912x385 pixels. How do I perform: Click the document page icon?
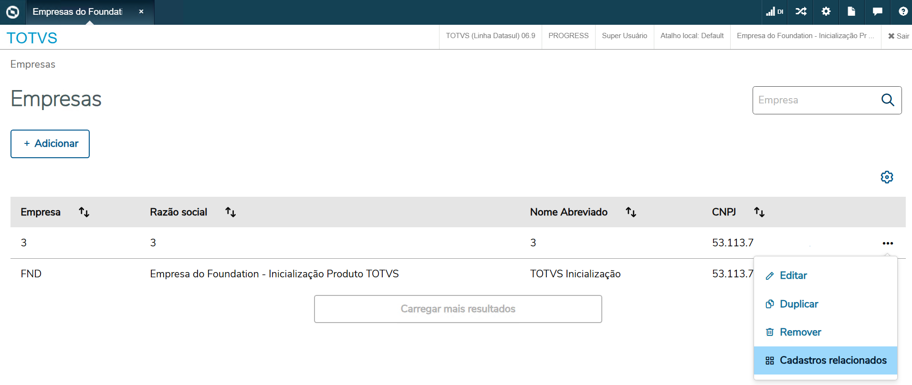pyautogui.click(x=851, y=11)
